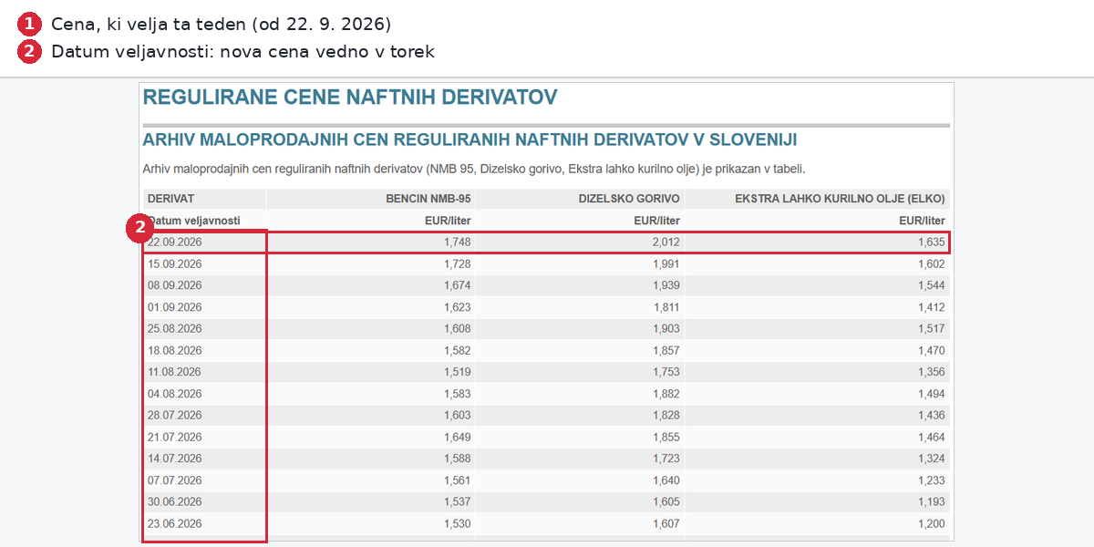The image size is (1094, 547).
Task: Select the date cell '23.06.2026'
Action: pos(175,523)
